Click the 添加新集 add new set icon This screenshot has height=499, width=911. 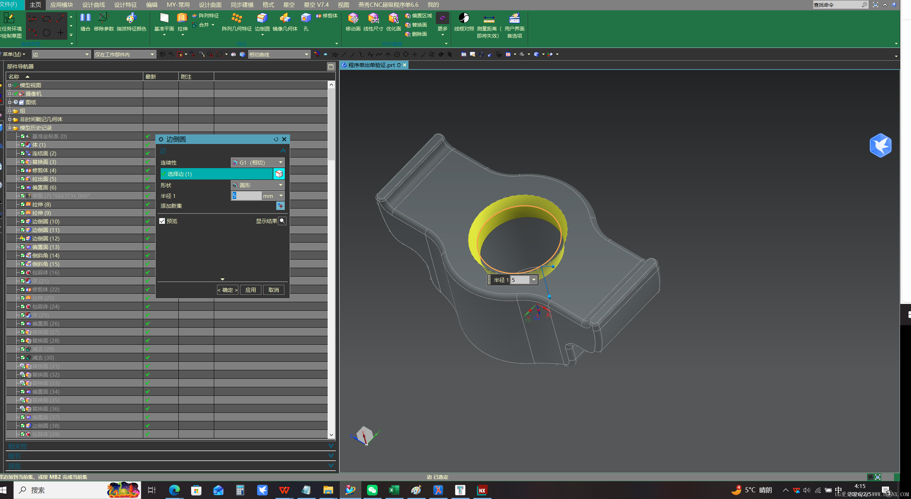tap(280, 206)
